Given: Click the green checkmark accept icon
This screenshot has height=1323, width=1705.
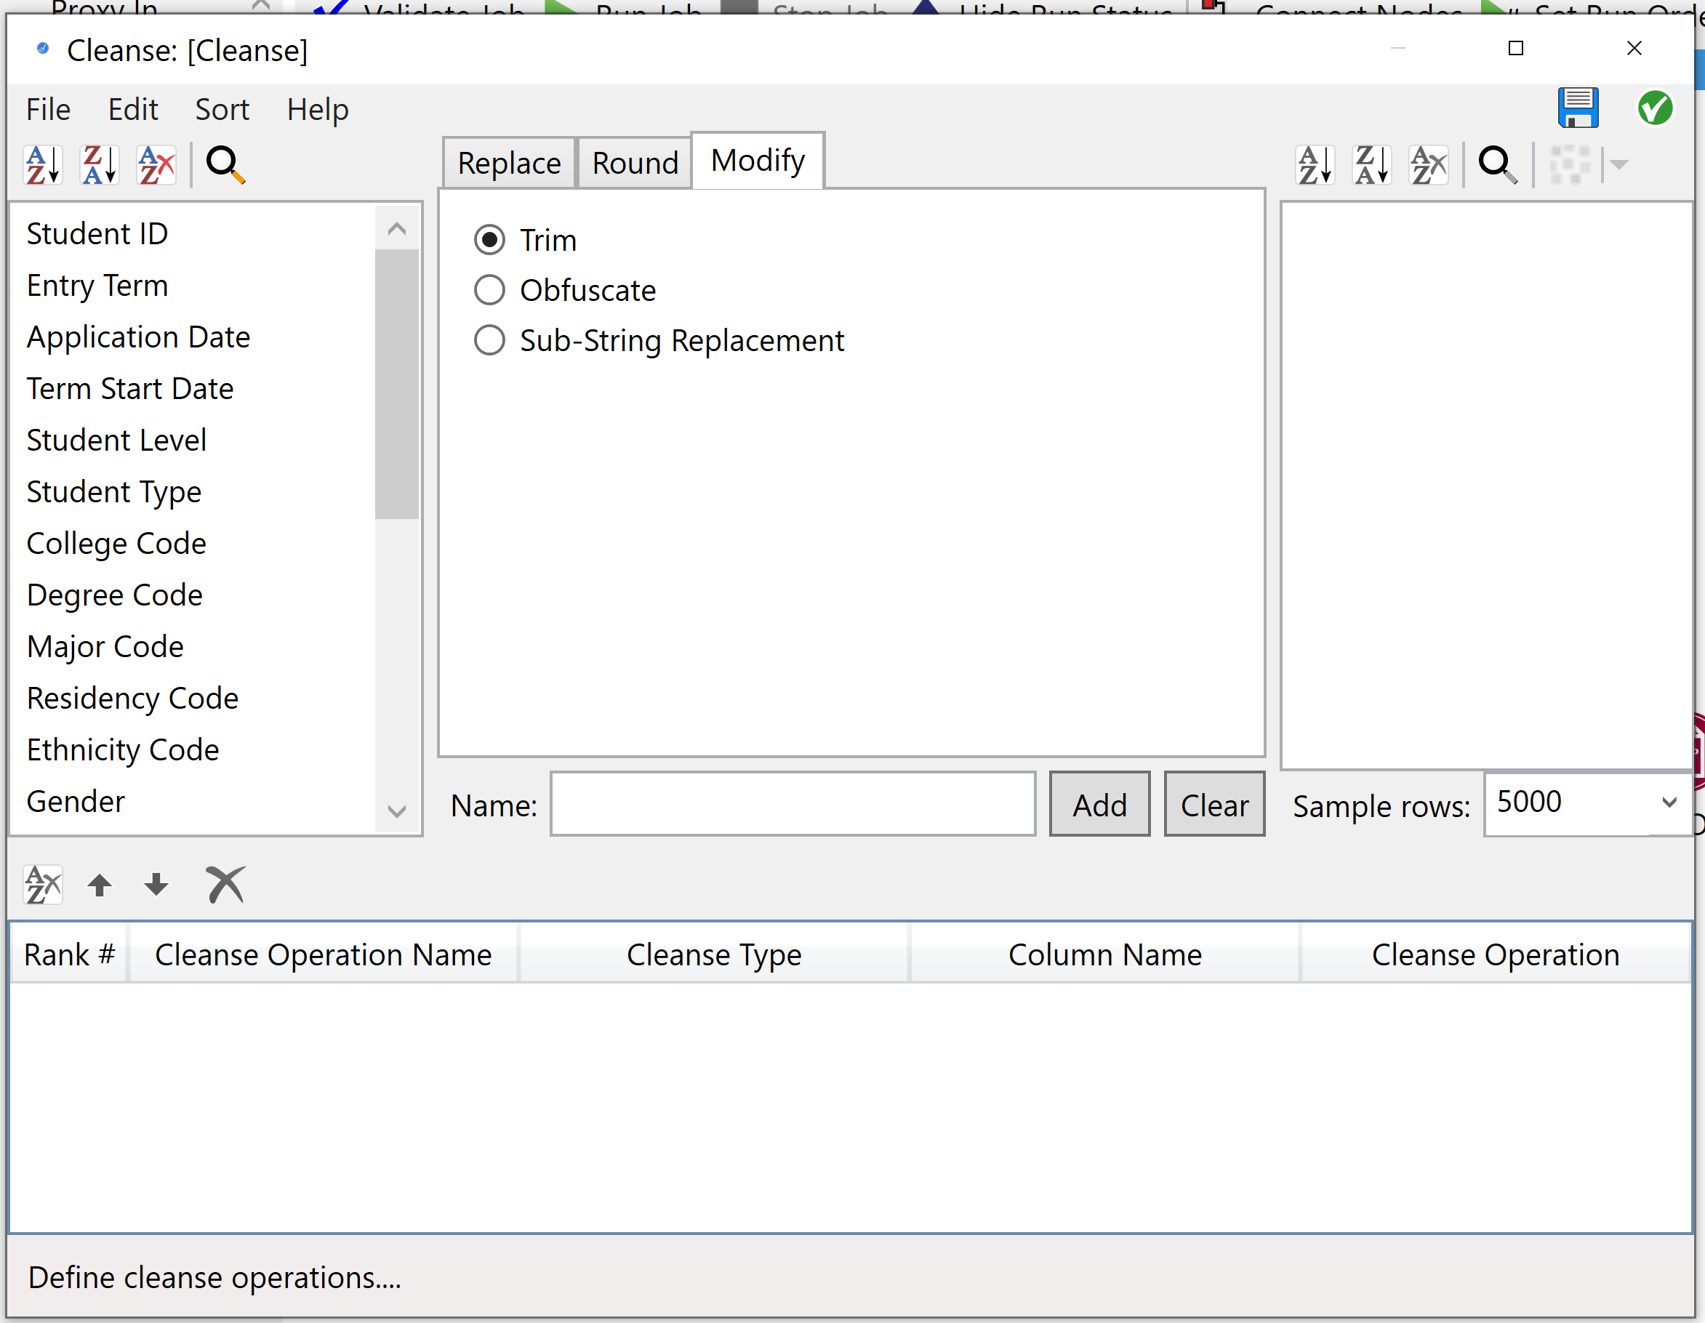Looking at the screenshot, I should [x=1654, y=108].
